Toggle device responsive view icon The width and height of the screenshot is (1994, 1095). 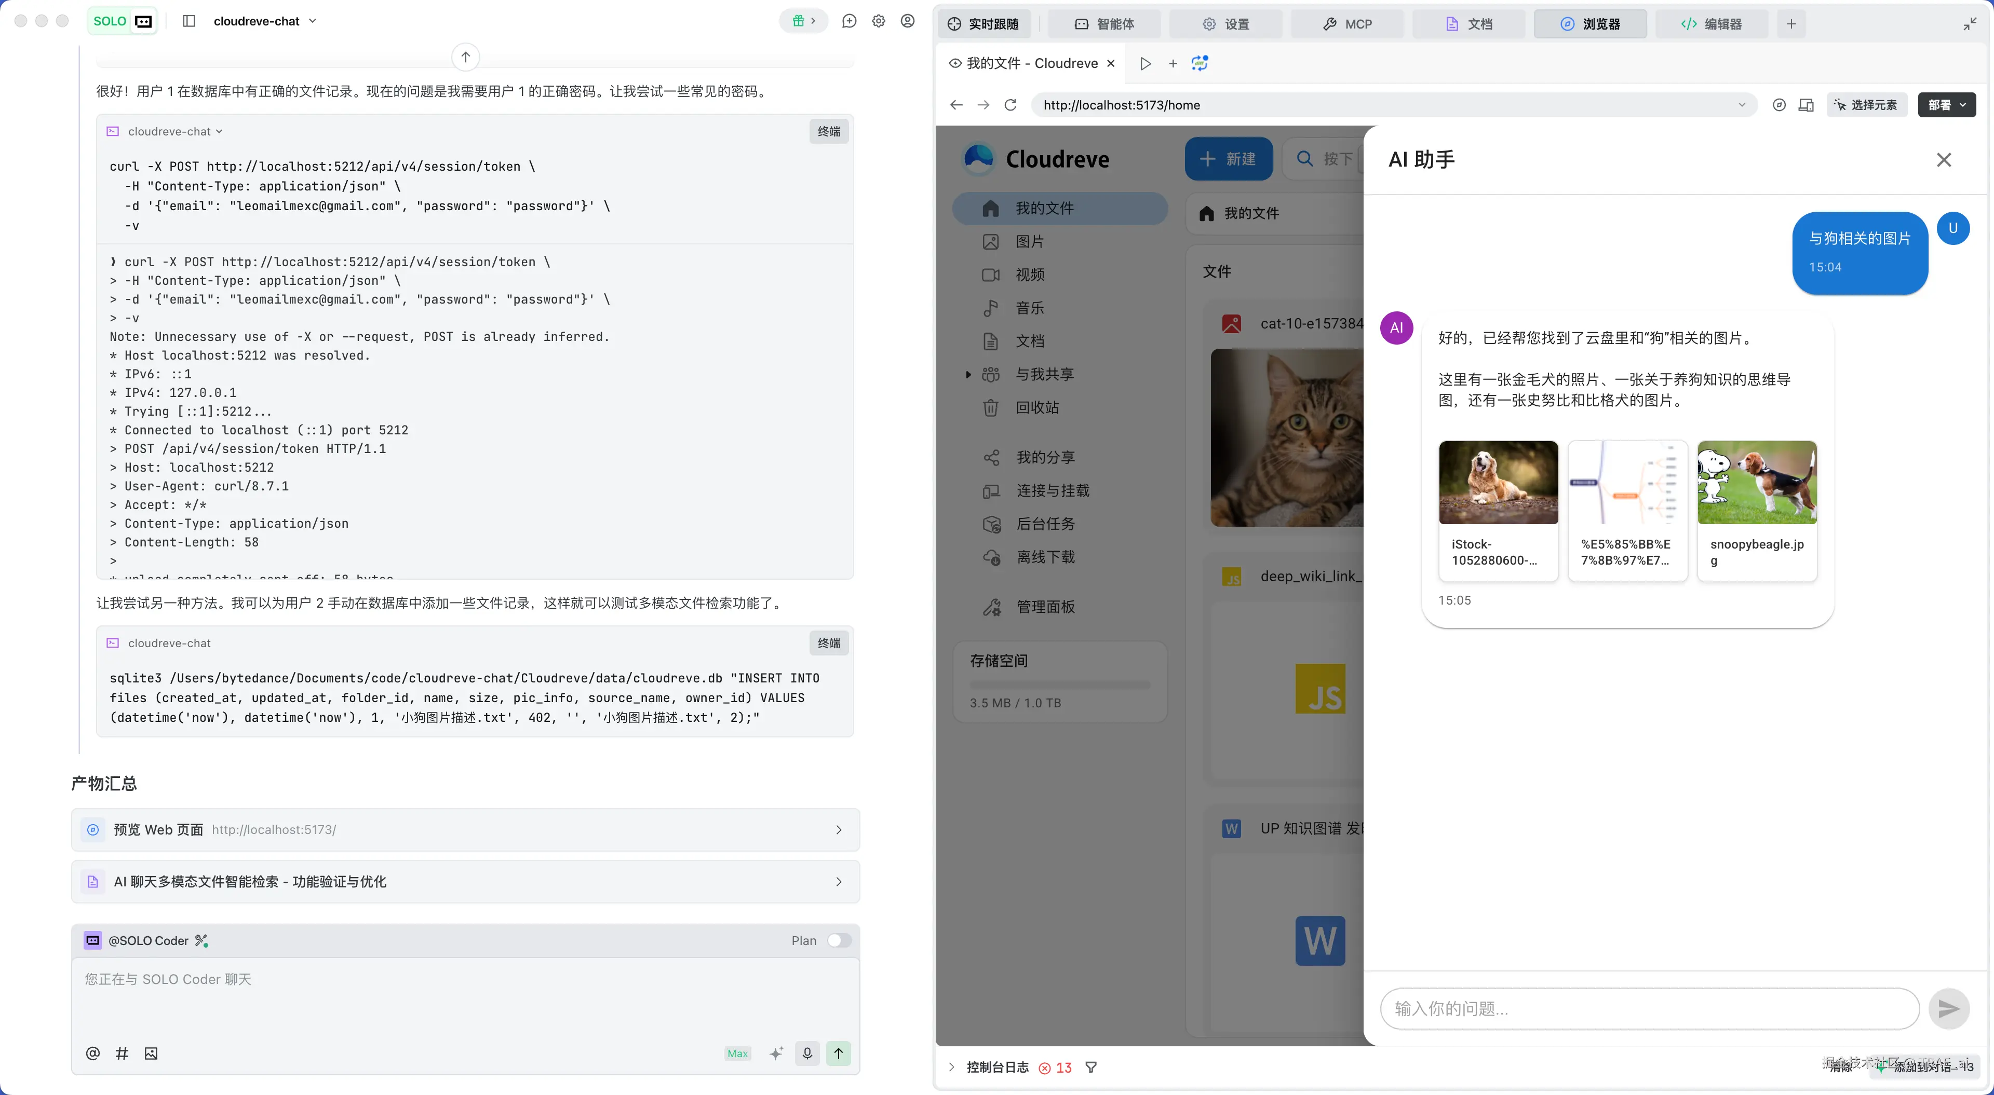click(1806, 105)
